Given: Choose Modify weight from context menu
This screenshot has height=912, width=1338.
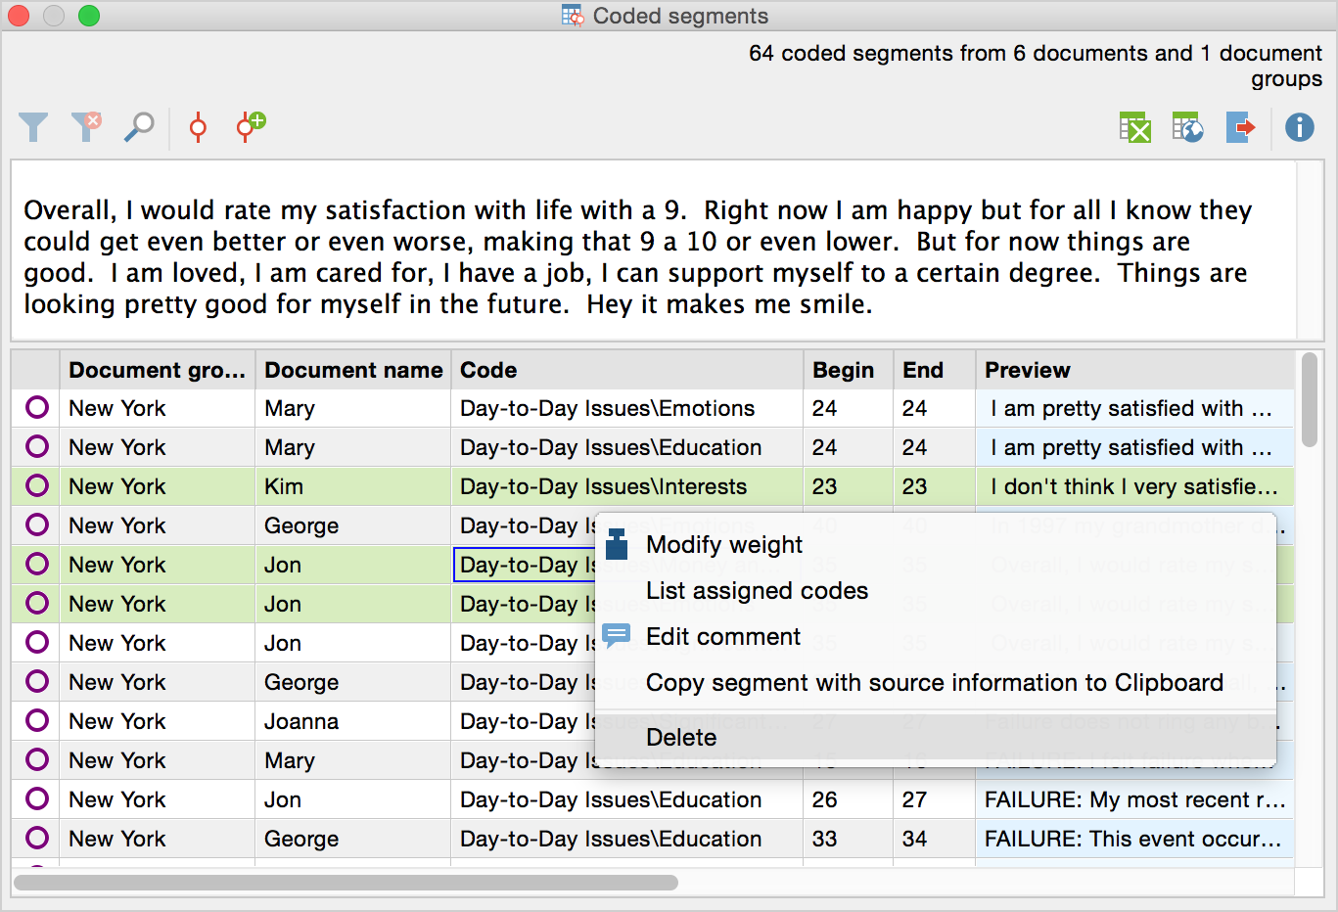Looking at the screenshot, I should (723, 545).
